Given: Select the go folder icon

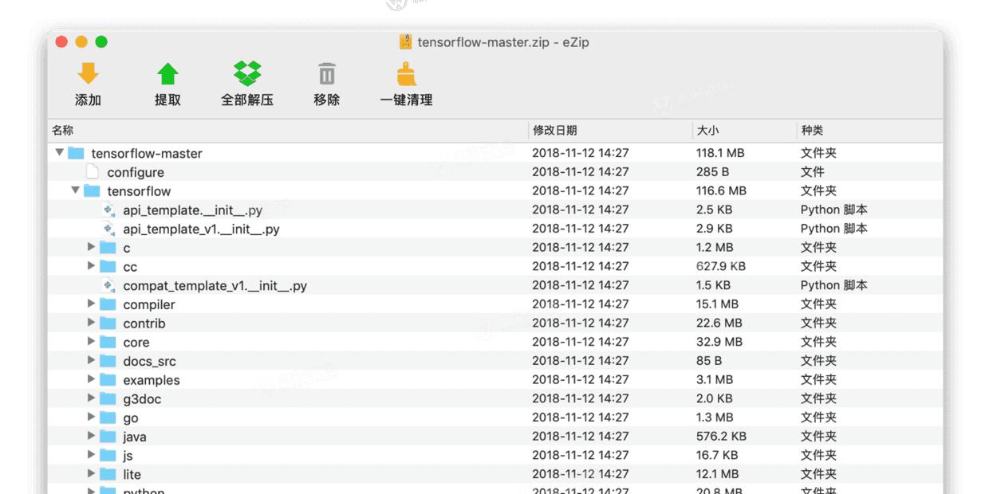Looking at the screenshot, I should [108, 418].
